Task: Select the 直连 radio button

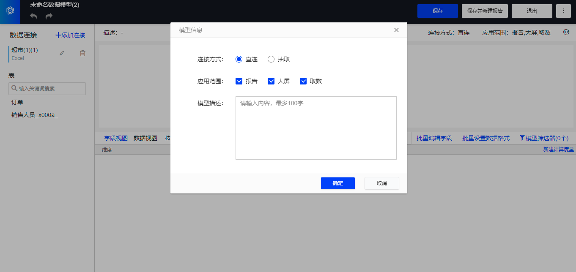Action: coord(239,59)
